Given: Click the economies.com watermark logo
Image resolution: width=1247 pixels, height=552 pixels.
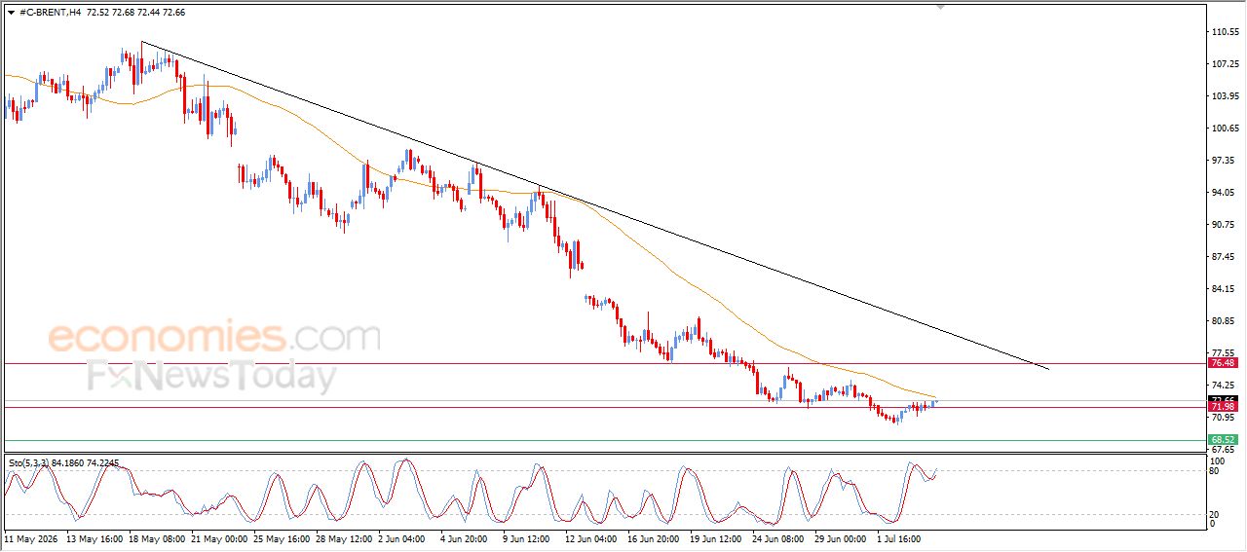Looking at the screenshot, I should click(214, 337).
